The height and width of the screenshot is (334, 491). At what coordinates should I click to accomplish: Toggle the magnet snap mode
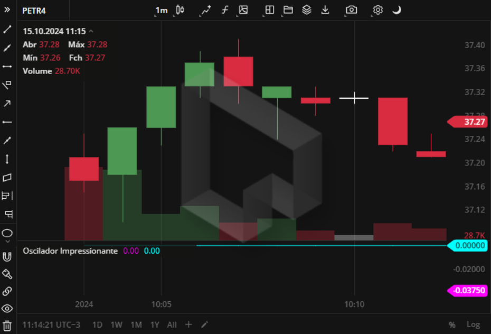(x=7, y=257)
